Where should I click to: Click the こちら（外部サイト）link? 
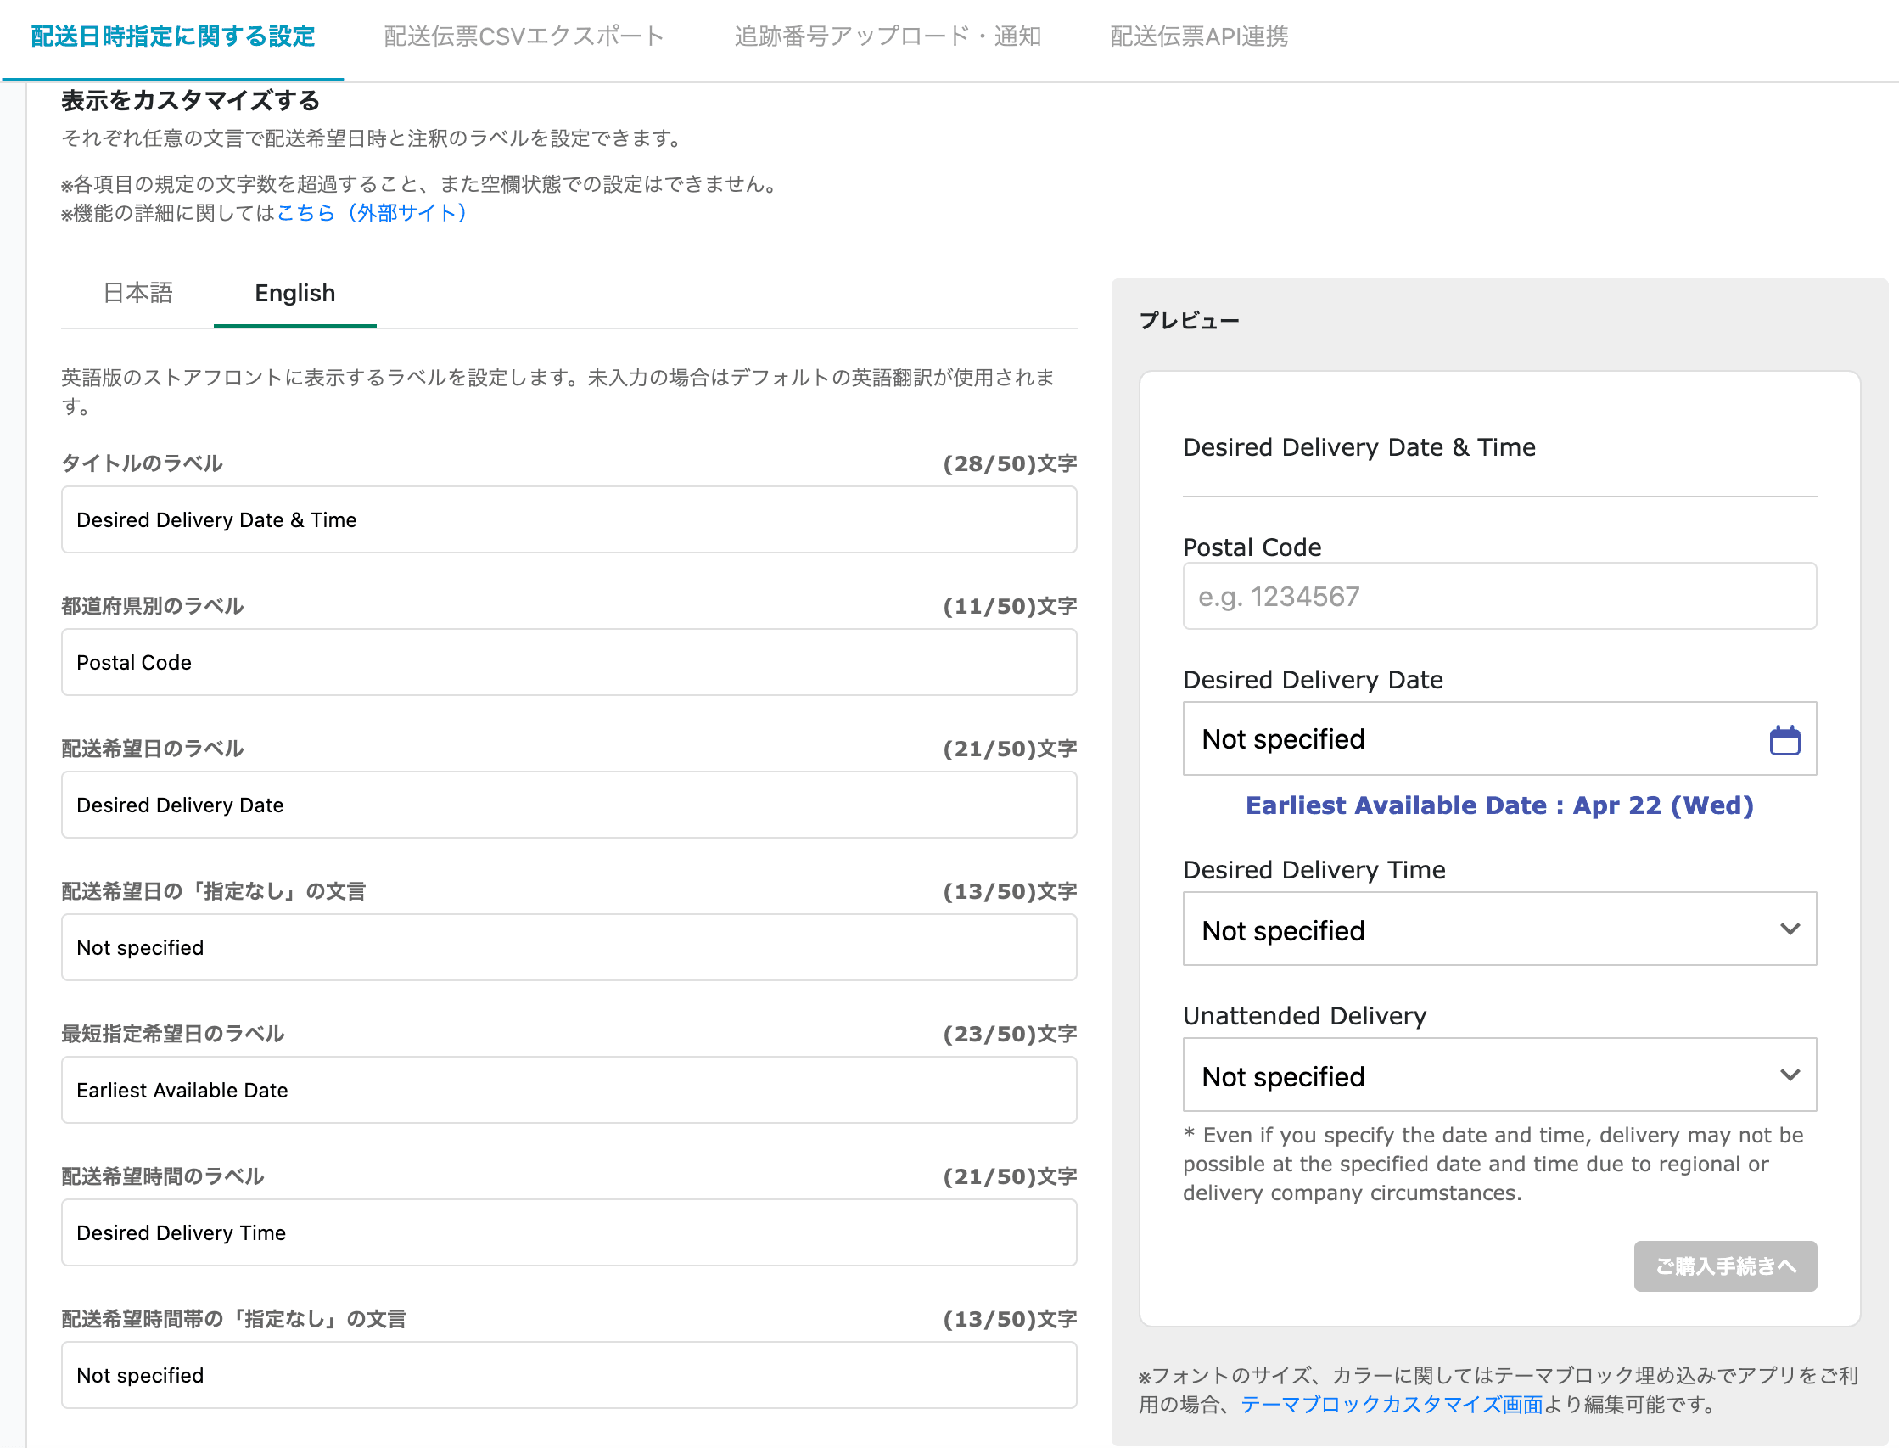click(x=372, y=213)
